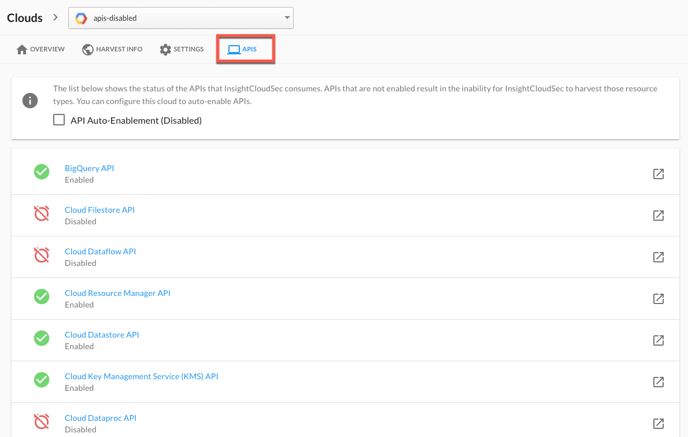Click the red disabled icon for Cloud Filestore API

pyautogui.click(x=42, y=213)
